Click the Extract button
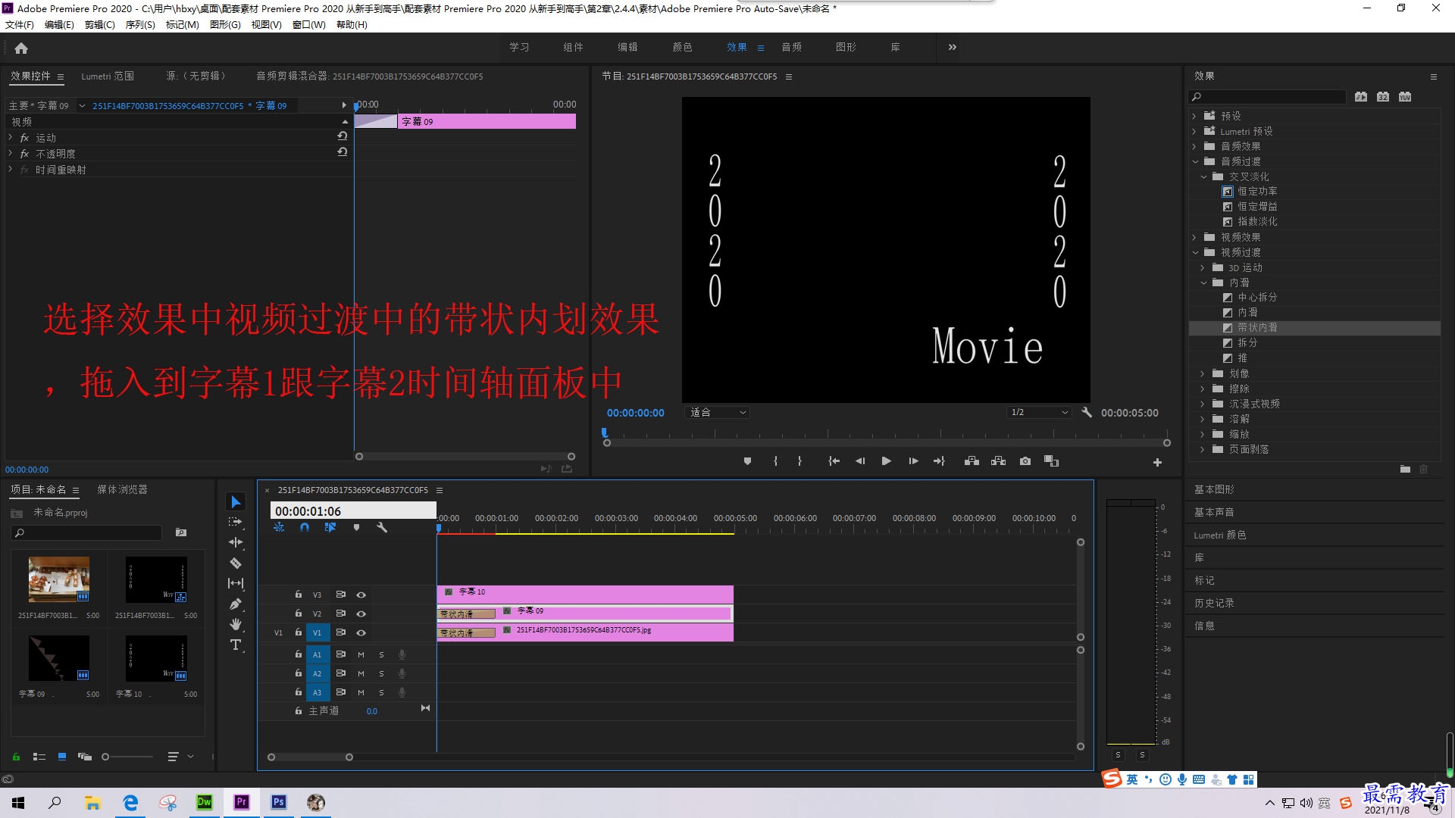1455x818 pixels. [x=998, y=461]
